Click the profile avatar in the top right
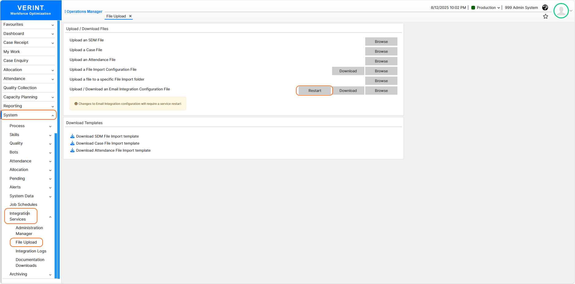The image size is (575, 284). 561,11
